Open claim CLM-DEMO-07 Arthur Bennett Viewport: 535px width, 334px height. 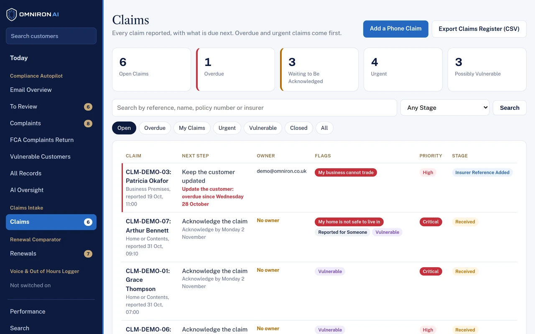point(148,226)
